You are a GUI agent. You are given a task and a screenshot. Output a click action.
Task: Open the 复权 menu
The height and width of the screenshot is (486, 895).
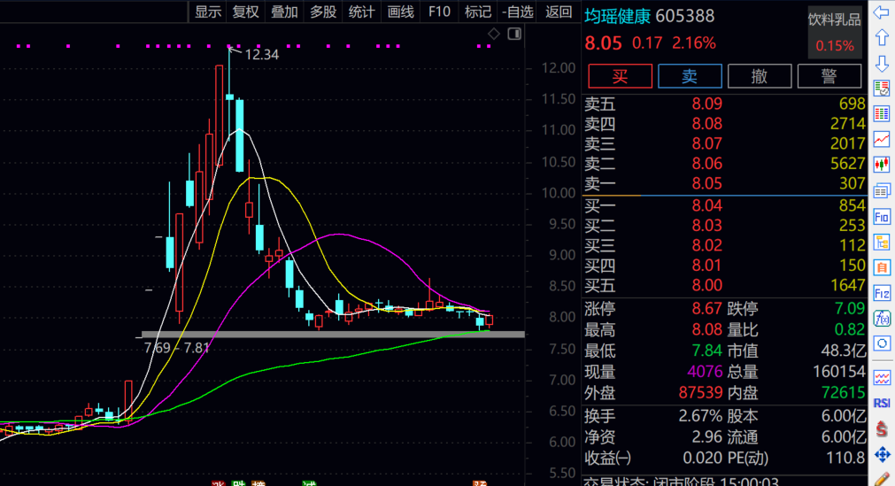point(246,12)
